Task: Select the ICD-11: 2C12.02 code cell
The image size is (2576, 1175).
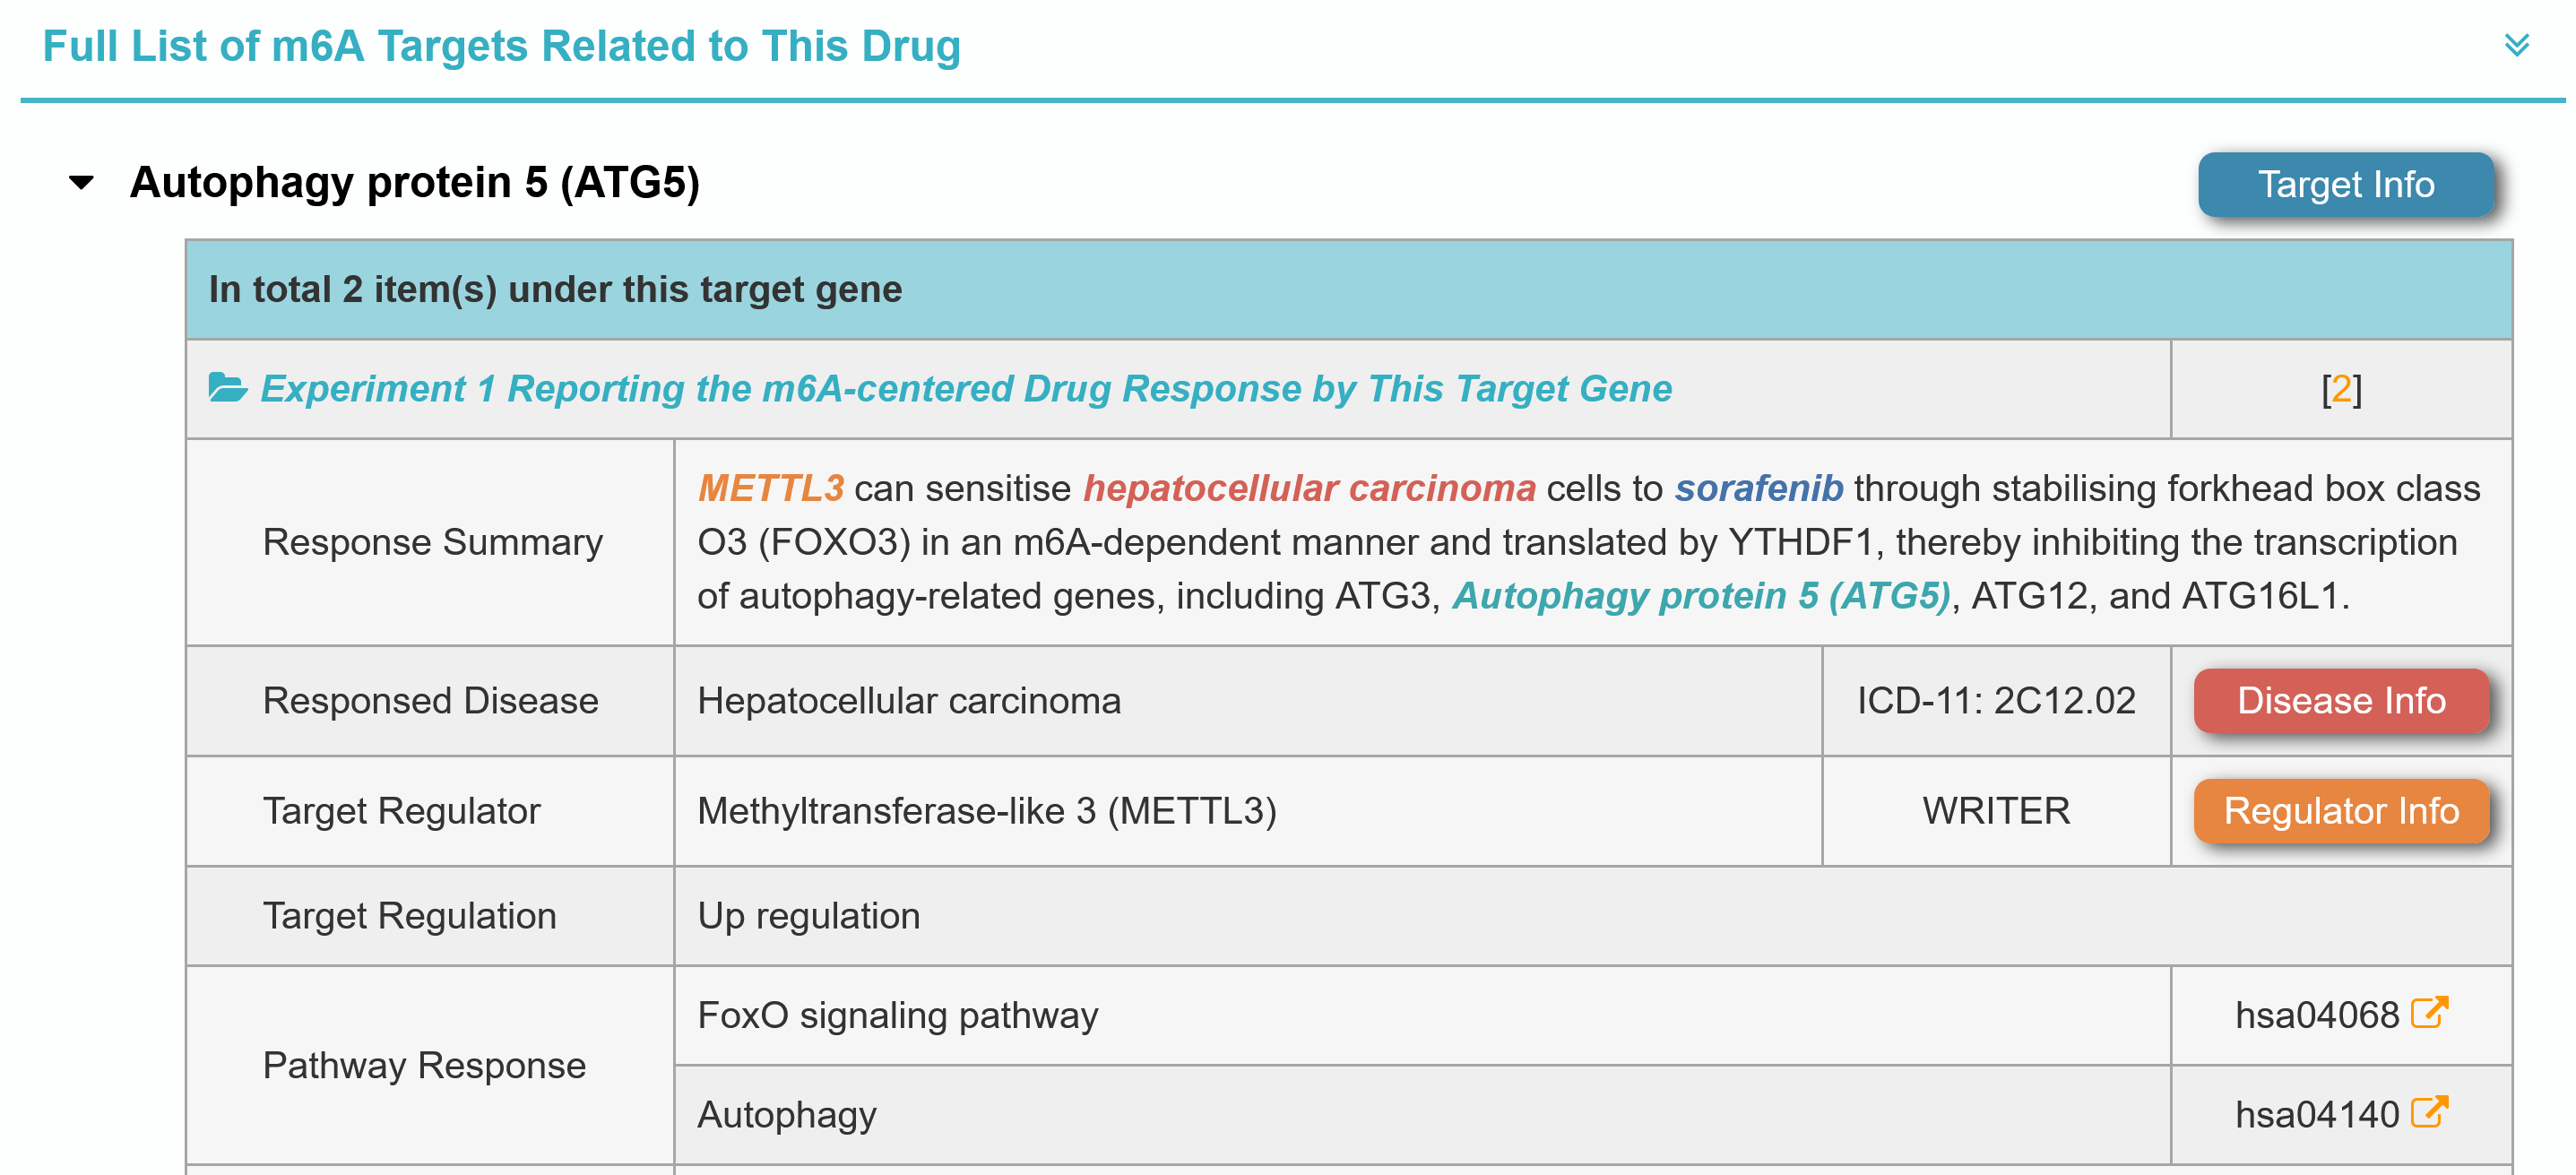Action: click(1995, 701)
